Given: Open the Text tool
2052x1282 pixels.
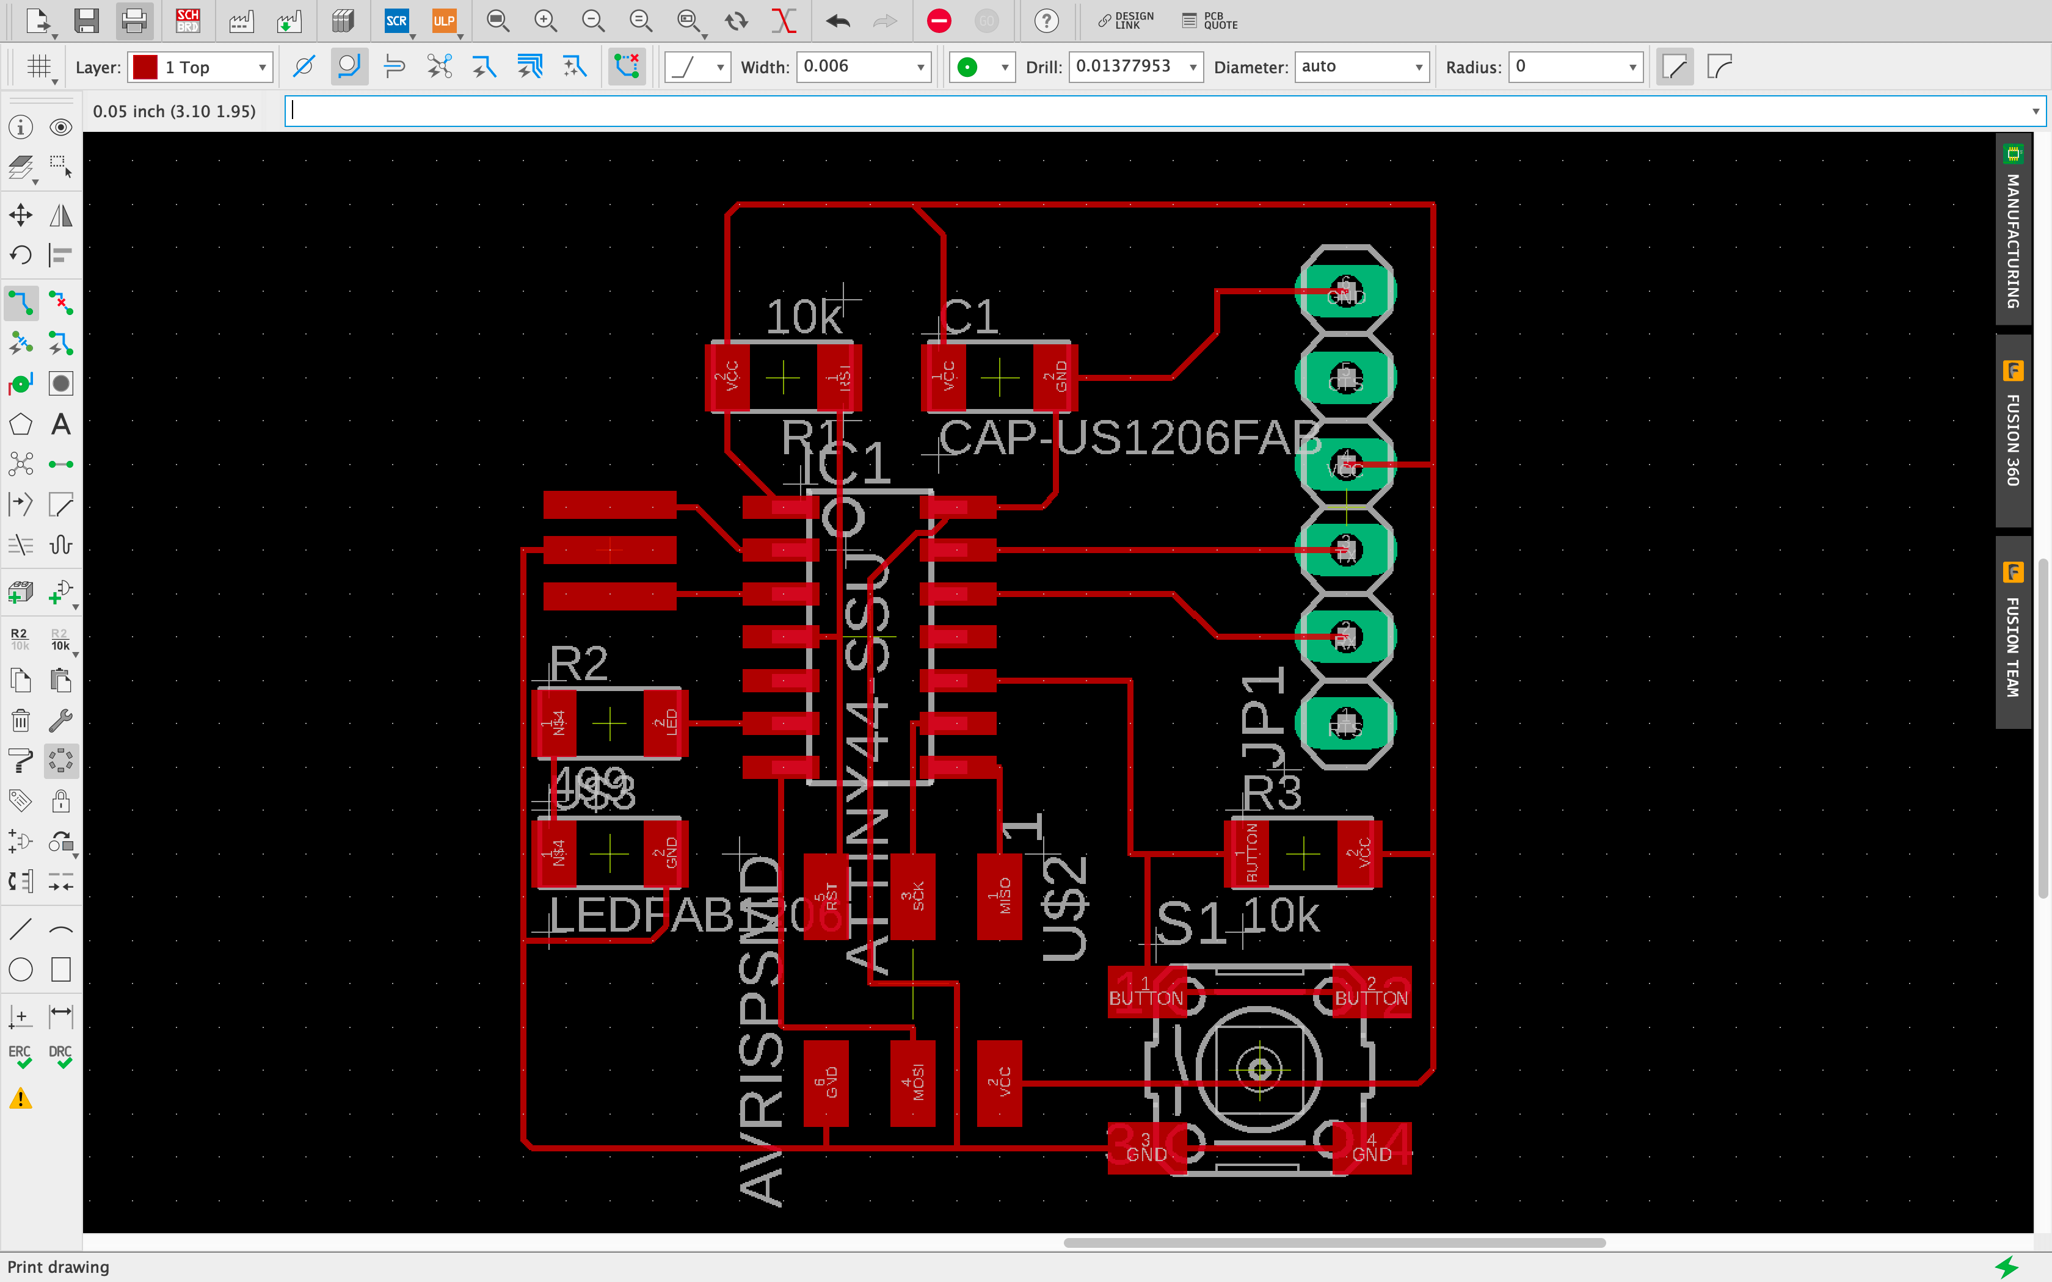Looking at the screenshot, I should [60, 424].
